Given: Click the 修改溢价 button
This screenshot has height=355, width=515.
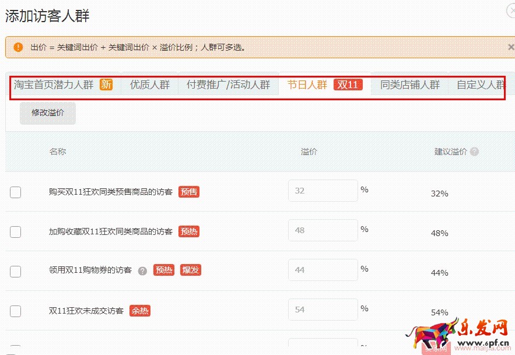Looking at the screenshot, I should pos(47,113).
